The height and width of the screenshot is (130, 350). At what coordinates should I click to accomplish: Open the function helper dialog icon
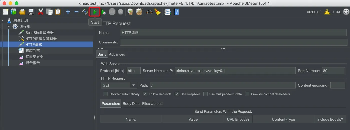point(167,12)
